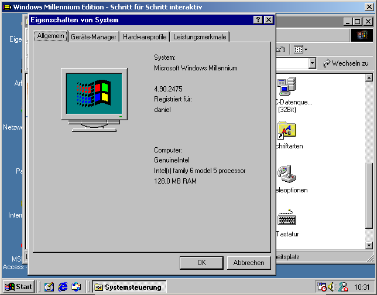Click the Windows logo throbber in Systemsteuerung
The image size is (377, 295).
click(x=362, y=35)
